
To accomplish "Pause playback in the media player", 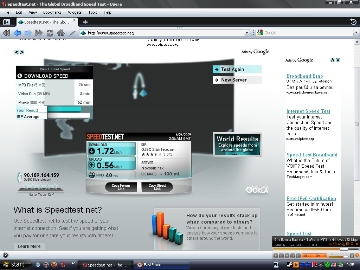I will (x=282, y=256).
